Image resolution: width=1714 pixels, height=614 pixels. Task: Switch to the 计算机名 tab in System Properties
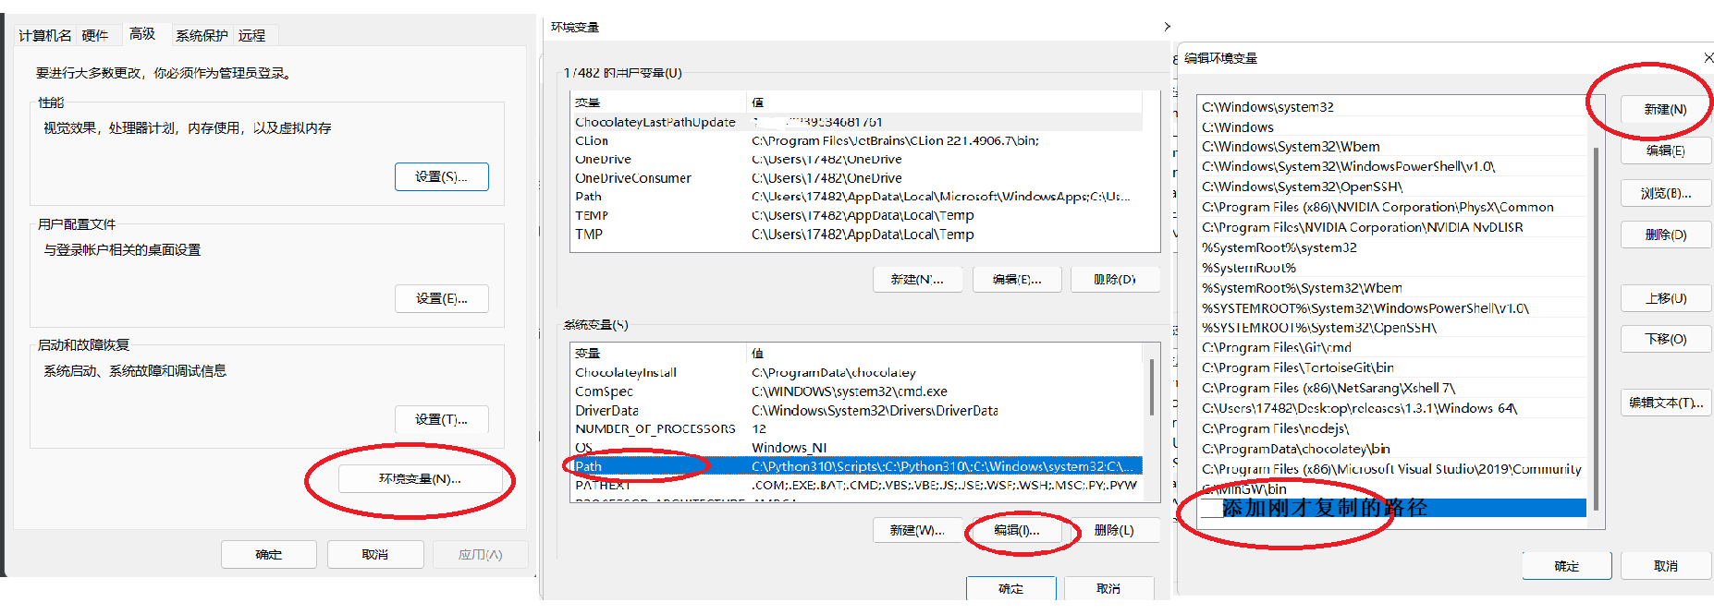tap(45, 35)
